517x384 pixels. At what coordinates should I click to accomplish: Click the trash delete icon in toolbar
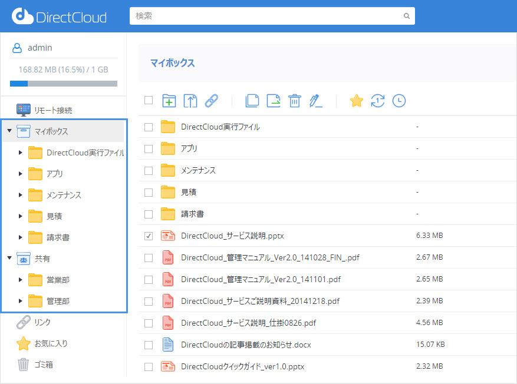click(x=294, y=101)
